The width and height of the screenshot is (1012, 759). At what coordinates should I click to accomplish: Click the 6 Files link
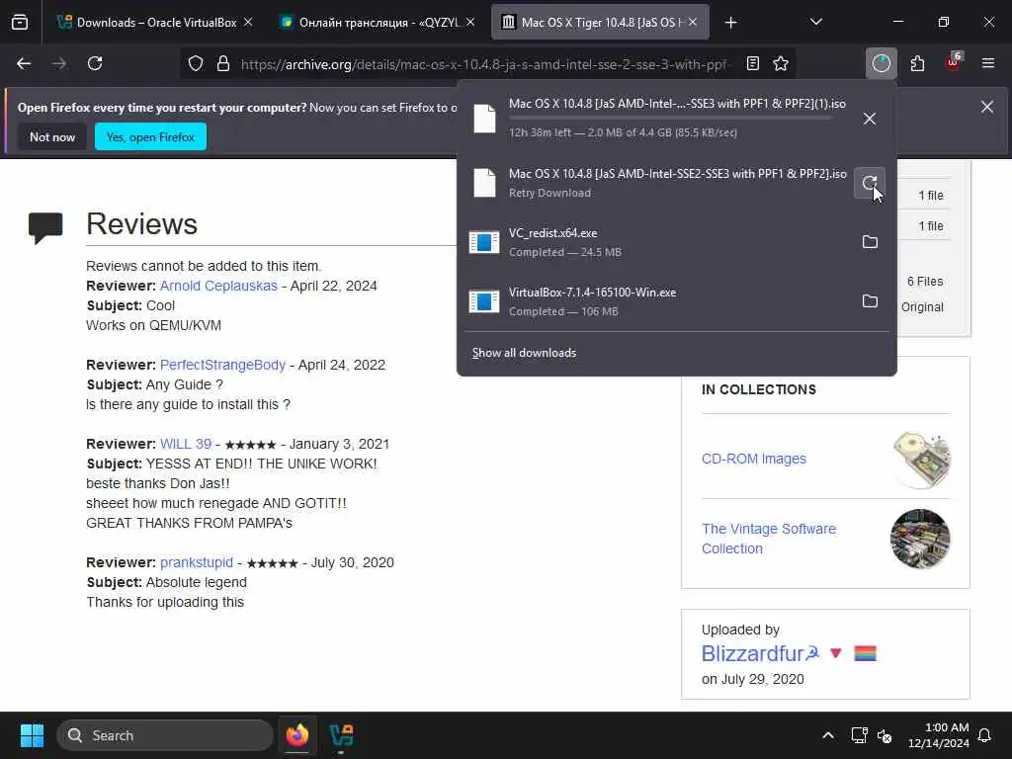(x=925, y=282)
